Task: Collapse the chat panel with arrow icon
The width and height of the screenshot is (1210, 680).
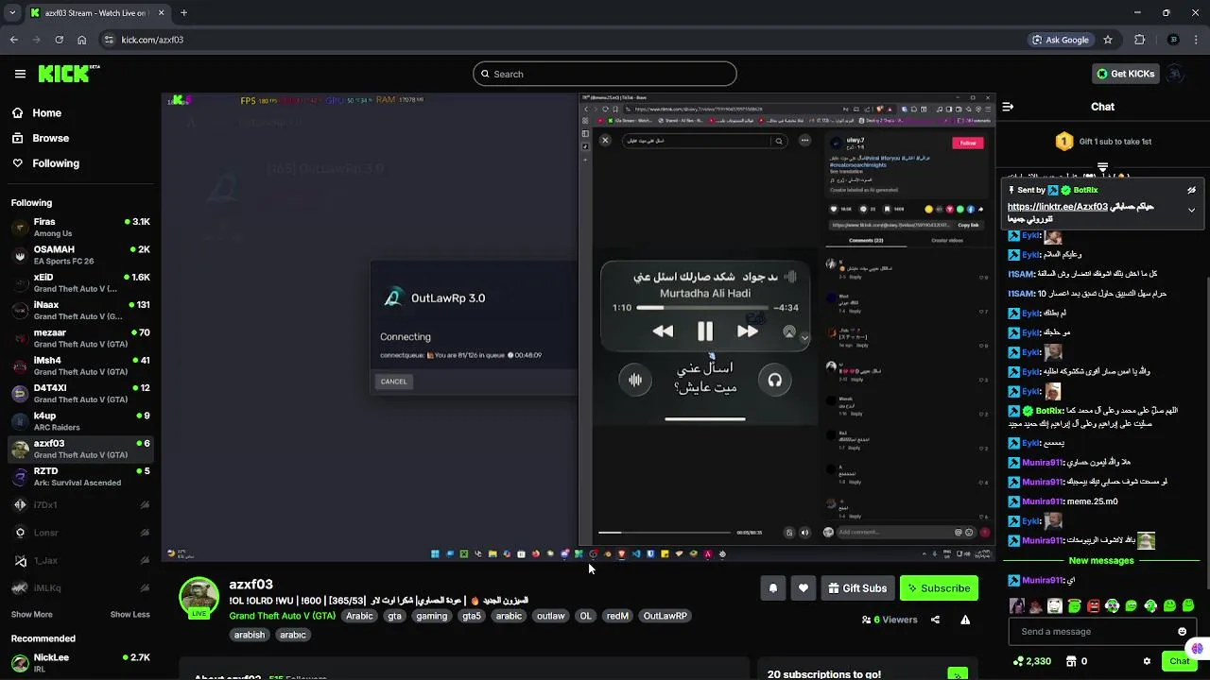Action: (1008, 107)
